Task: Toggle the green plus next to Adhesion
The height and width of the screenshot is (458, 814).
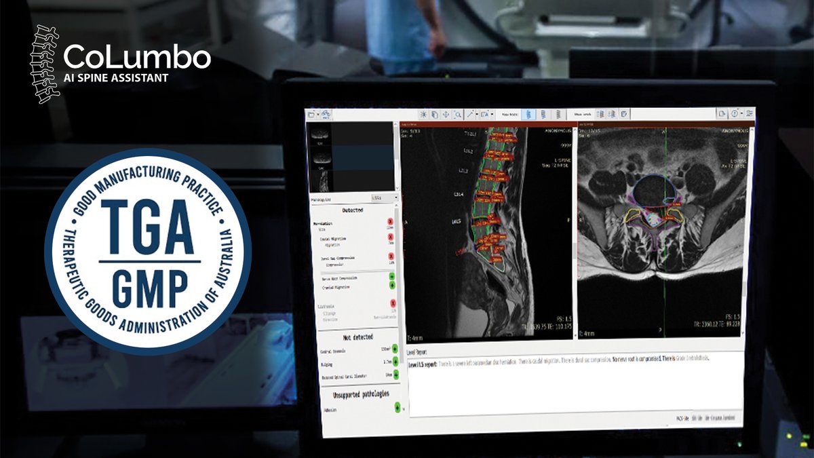Action: [398, 407]
